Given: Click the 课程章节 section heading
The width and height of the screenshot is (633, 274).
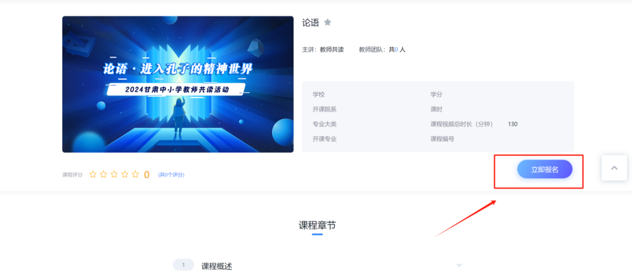Looking at the screenshot, I should (x=317, y=225).
